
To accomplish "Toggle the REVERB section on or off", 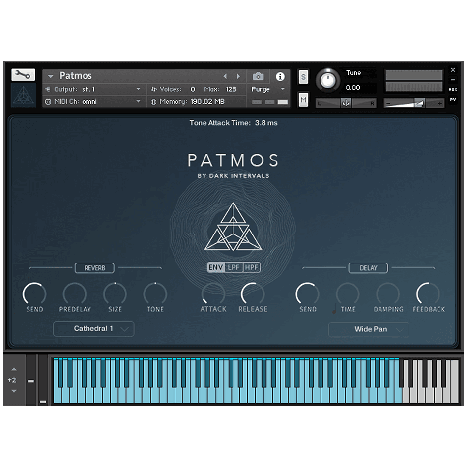I will click(94, 268).
